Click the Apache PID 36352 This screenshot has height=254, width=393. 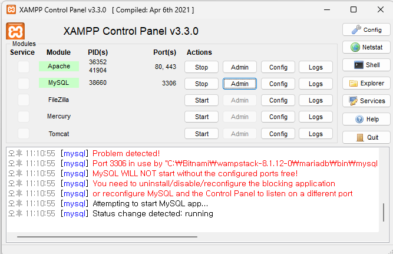coord(98,62)
